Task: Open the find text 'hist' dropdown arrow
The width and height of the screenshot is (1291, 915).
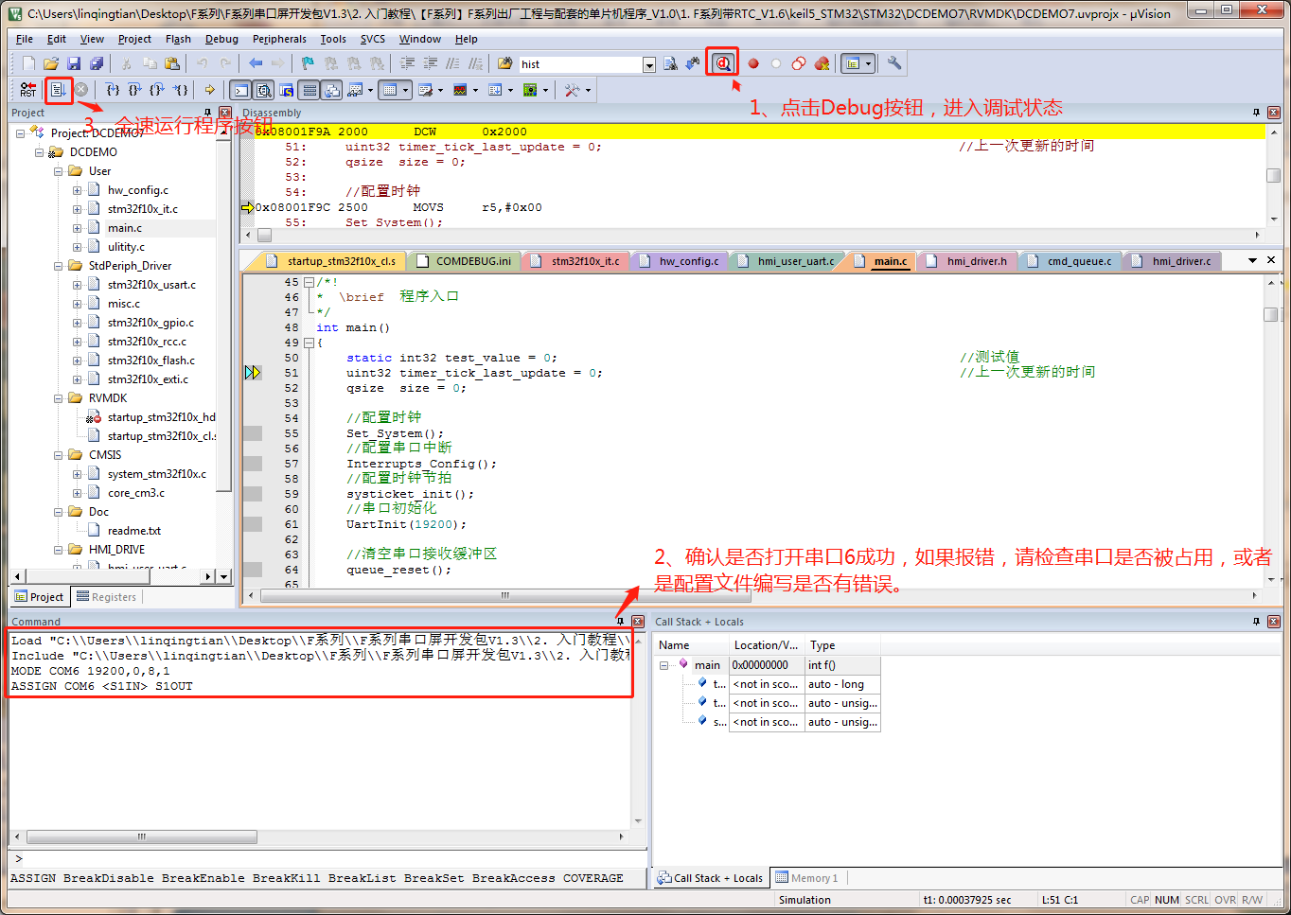Action: point(649,64)
